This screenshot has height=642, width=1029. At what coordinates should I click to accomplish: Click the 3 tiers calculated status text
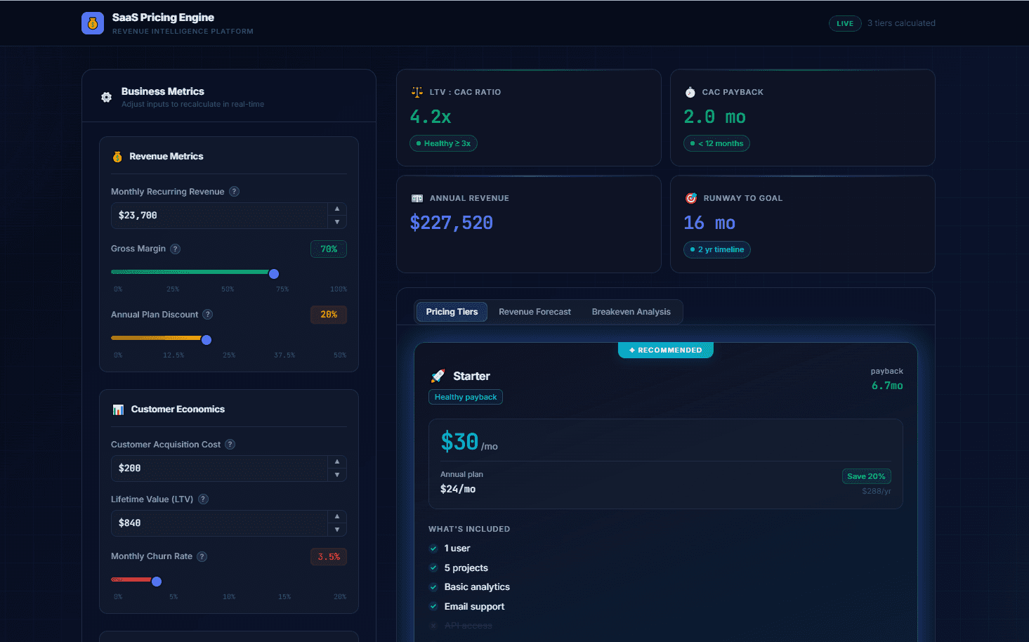pyautogui.click(x=901, y=23)
